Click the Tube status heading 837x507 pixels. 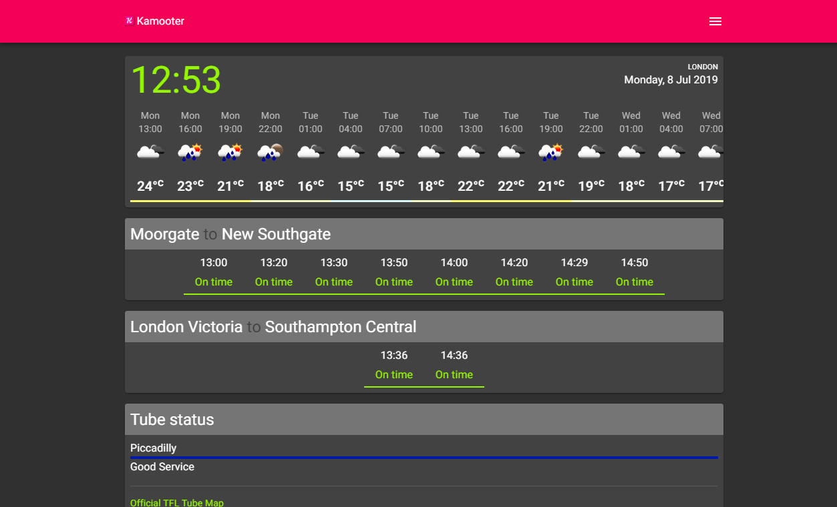coord(172,420)
